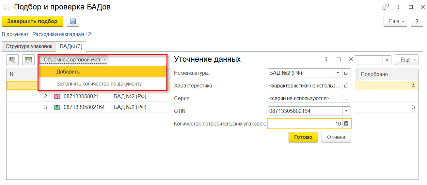This screenshot has width=427, height=185.
Task: Select Заполнить количество по документу
Action: tap(99, 84)
